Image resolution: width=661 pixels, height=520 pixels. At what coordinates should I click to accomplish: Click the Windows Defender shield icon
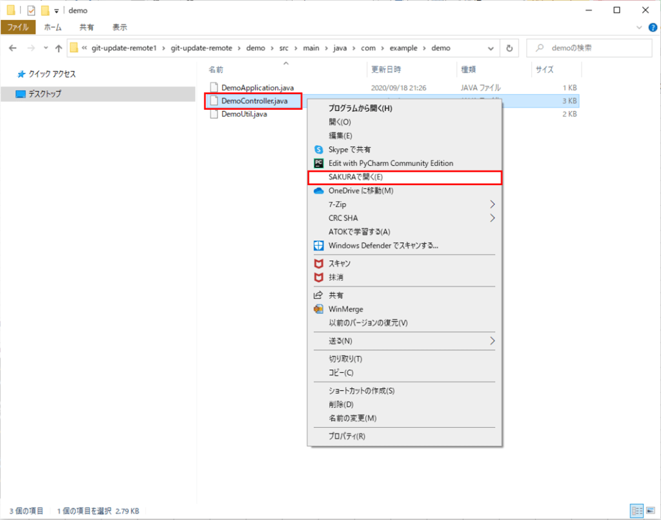(318, 245)
